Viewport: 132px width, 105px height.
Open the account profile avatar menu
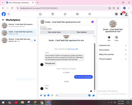tap(126, 14)
